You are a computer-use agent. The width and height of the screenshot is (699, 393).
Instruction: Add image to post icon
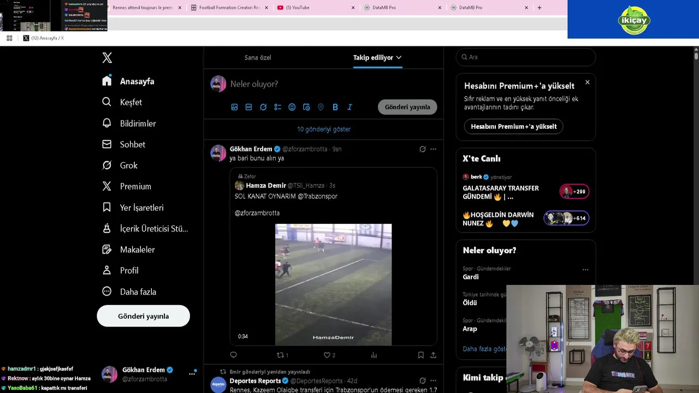coord(234,107)
